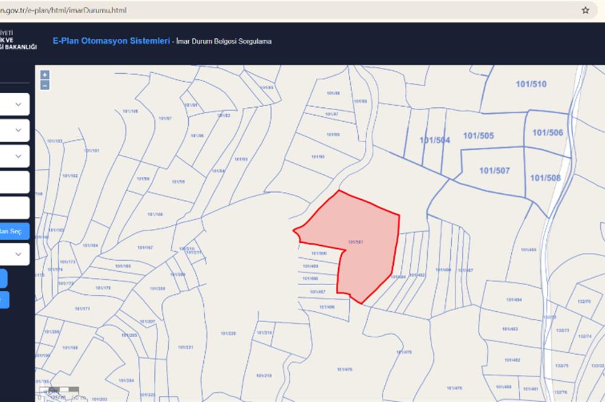Click the E-Plan Otomasyon Sistemleri title

click(111, 41)
